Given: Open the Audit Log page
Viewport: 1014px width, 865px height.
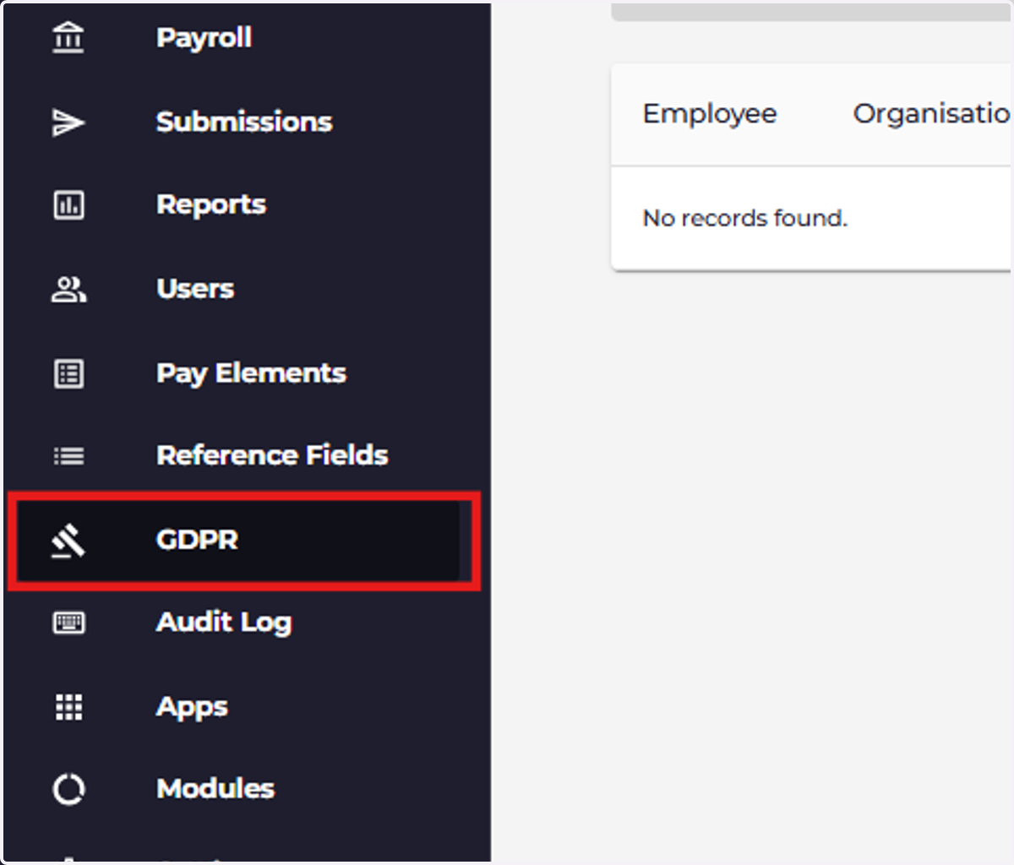Looking at the screenshot, I should coord(224,623).
